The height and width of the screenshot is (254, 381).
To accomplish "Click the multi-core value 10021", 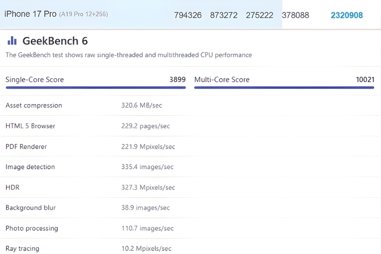I will tap(365, 80).
